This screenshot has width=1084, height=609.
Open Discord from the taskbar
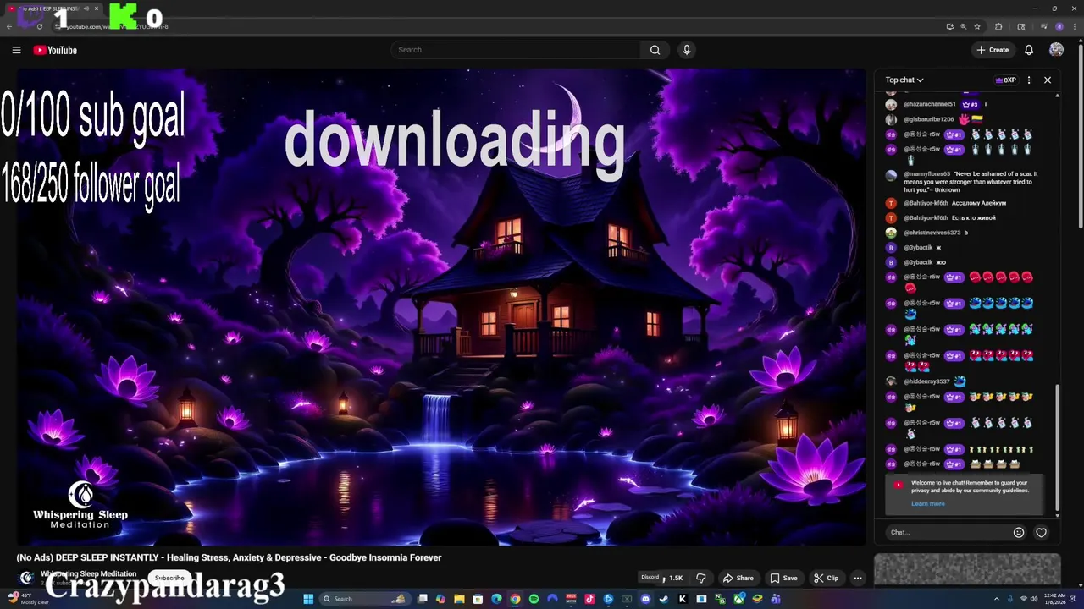[645, 599]
